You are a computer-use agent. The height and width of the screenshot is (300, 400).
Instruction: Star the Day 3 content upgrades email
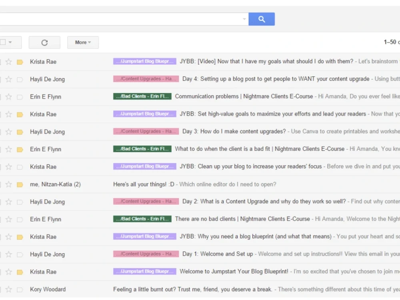(9, 132)
